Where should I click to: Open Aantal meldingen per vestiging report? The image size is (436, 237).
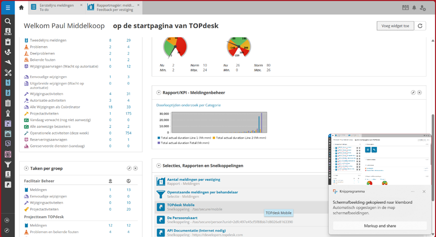[193, 179]
